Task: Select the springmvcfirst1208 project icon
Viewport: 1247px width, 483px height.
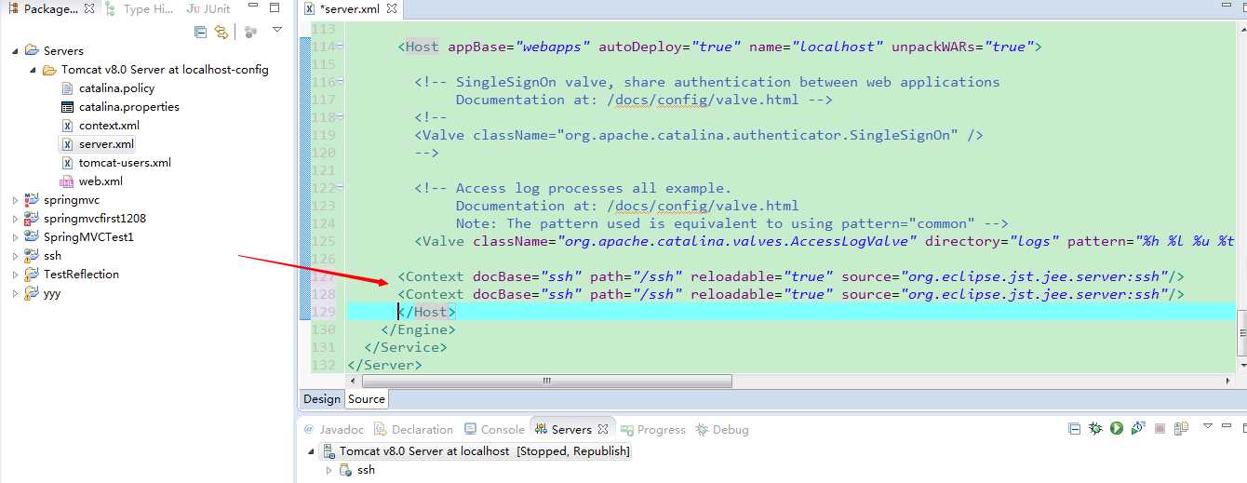Action: (32, 219)
